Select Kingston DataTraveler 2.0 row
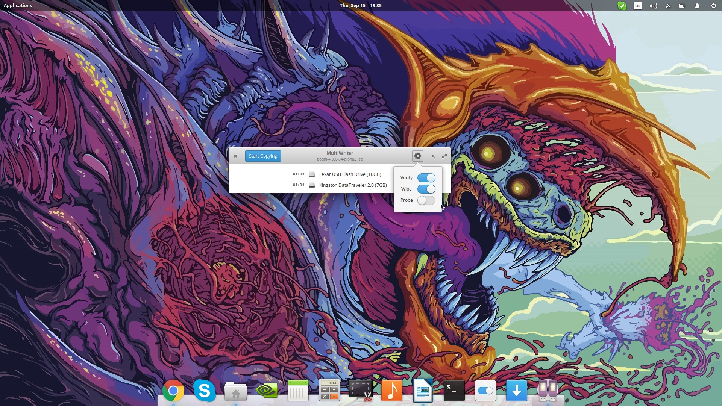722x406 pixels. (340, 185)
